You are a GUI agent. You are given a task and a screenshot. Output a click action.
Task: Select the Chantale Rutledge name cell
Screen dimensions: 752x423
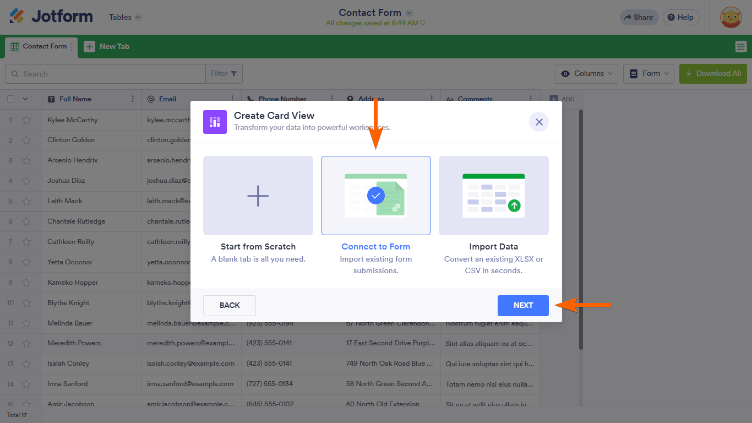[92, 222]
